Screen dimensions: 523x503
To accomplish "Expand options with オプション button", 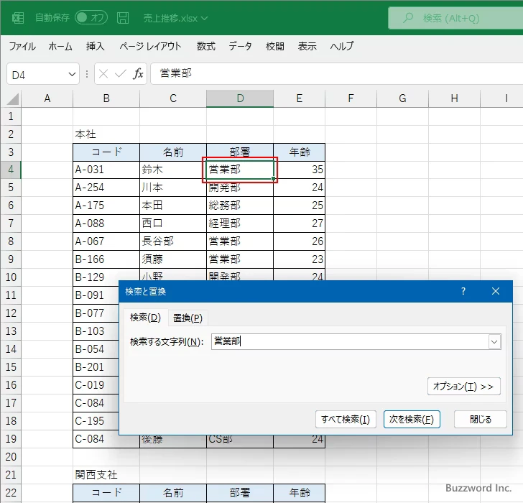I will (463, 386).
